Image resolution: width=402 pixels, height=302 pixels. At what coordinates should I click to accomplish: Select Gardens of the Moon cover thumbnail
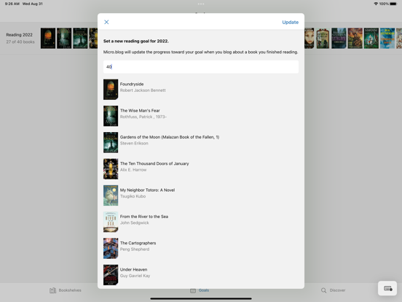[x=111, y=142]
